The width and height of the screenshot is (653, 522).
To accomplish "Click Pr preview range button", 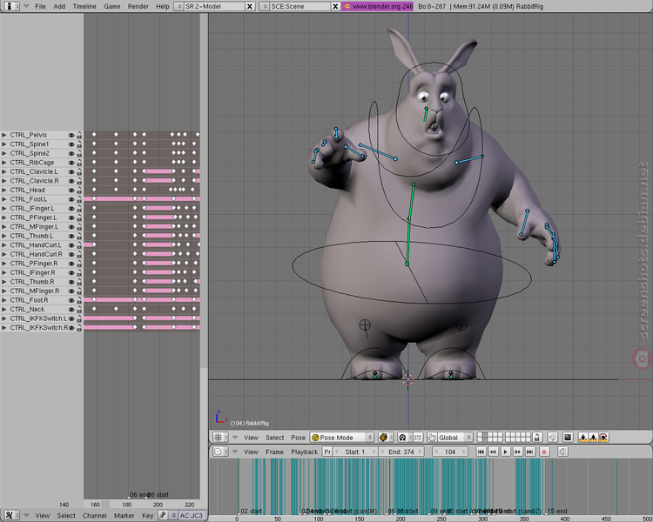I will tap(327, 452).
